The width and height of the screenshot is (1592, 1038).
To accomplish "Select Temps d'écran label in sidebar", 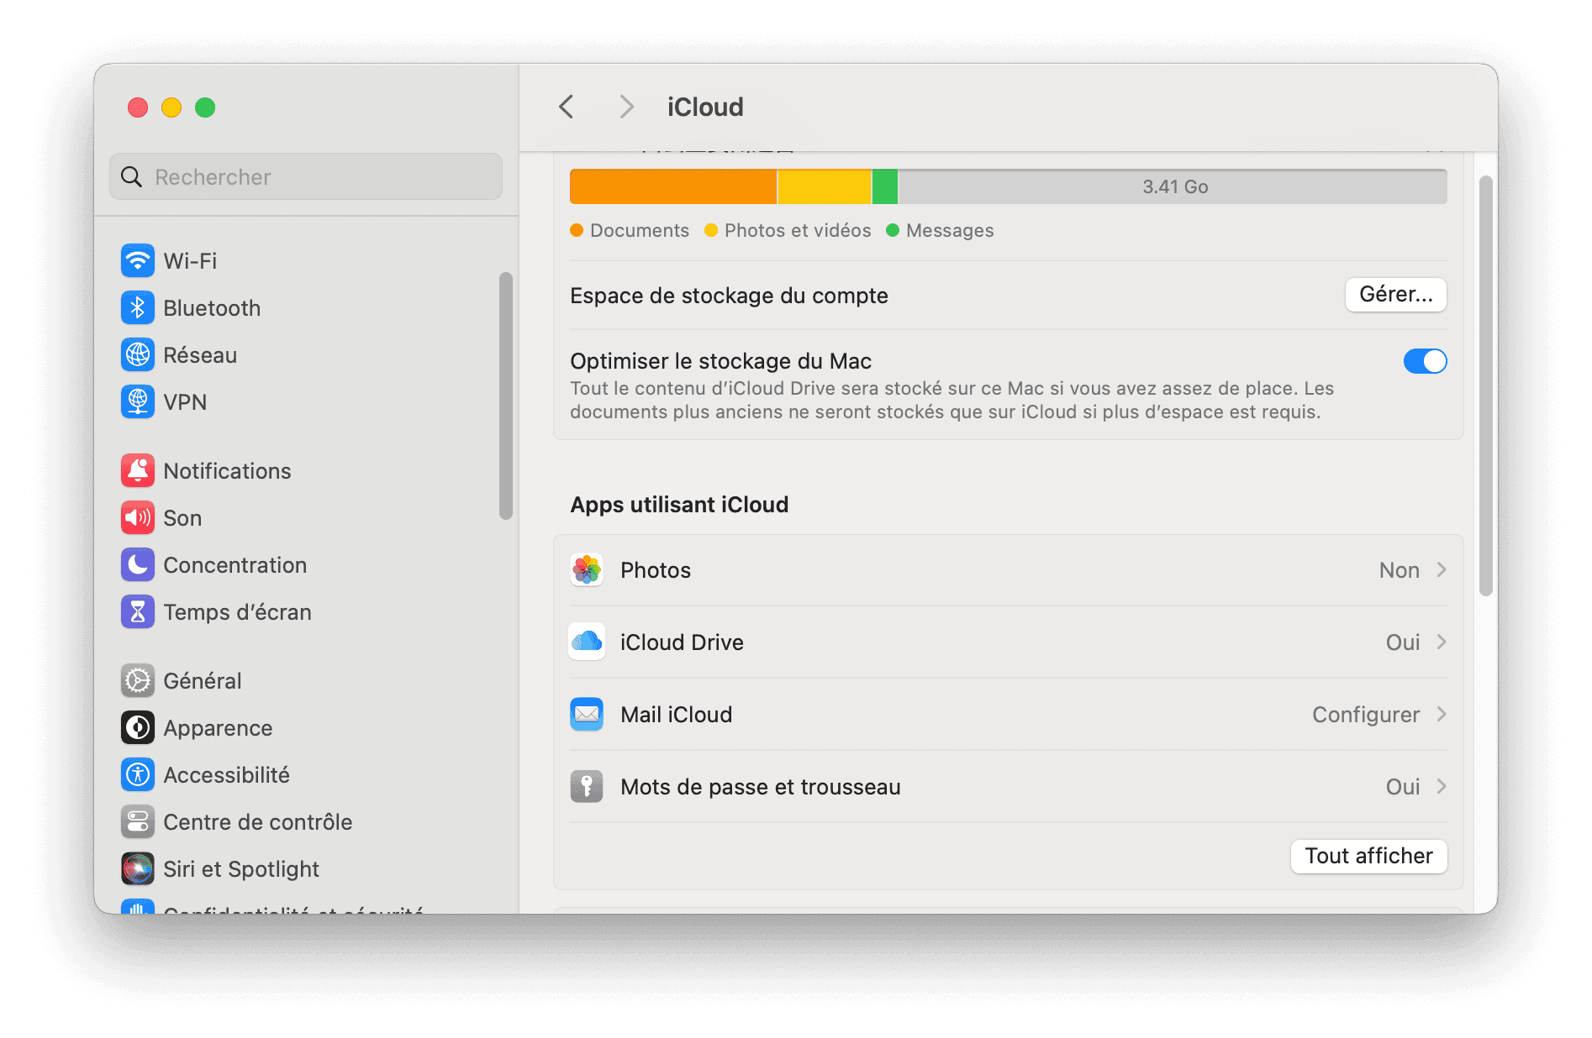I will (237, 612).
